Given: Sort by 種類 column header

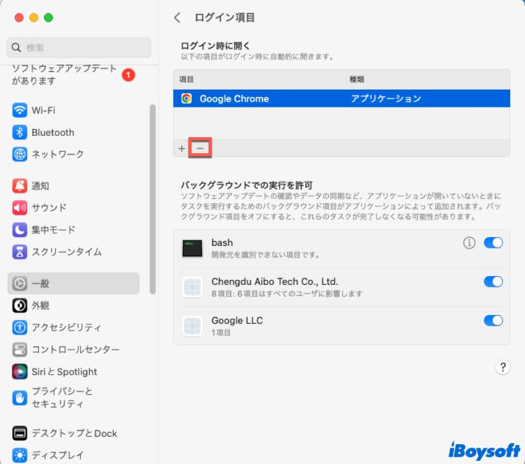Looking at the screenshot, I should point(357,80).
